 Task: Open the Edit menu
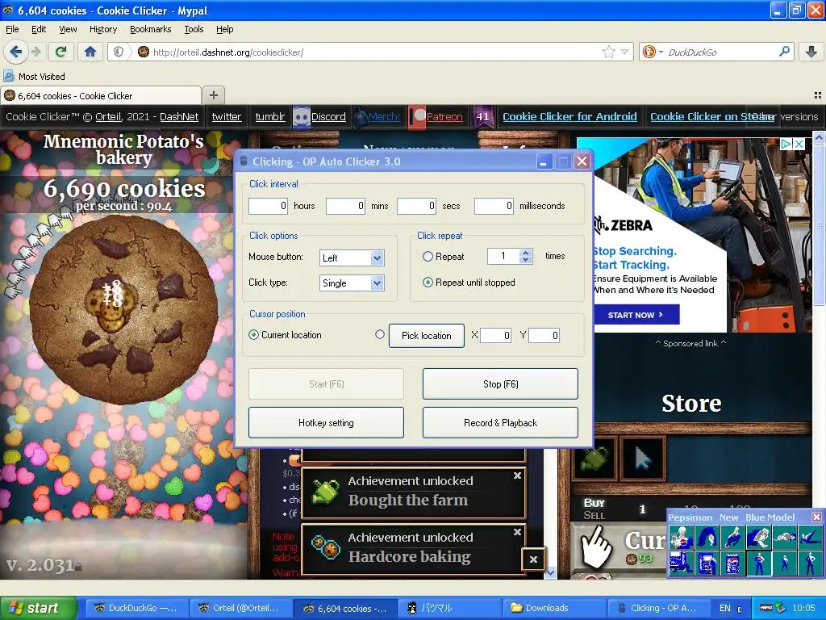coord(39,29)
